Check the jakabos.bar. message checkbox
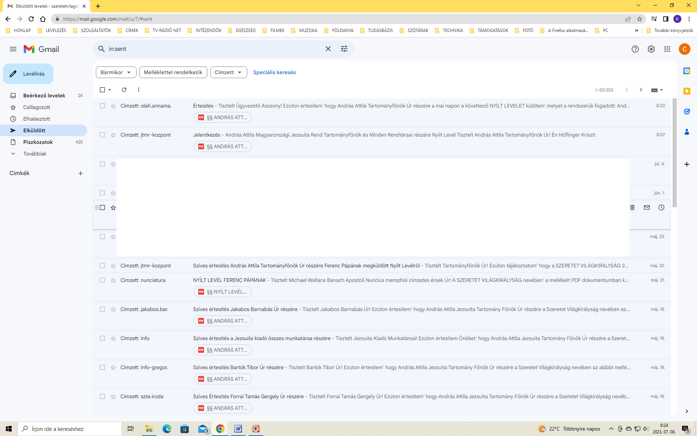The width and height of the screenshot is (697, 436). [102, 309]
